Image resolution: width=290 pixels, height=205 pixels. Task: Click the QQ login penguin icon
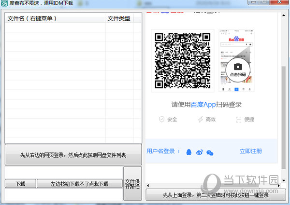[x=188, y=152]
